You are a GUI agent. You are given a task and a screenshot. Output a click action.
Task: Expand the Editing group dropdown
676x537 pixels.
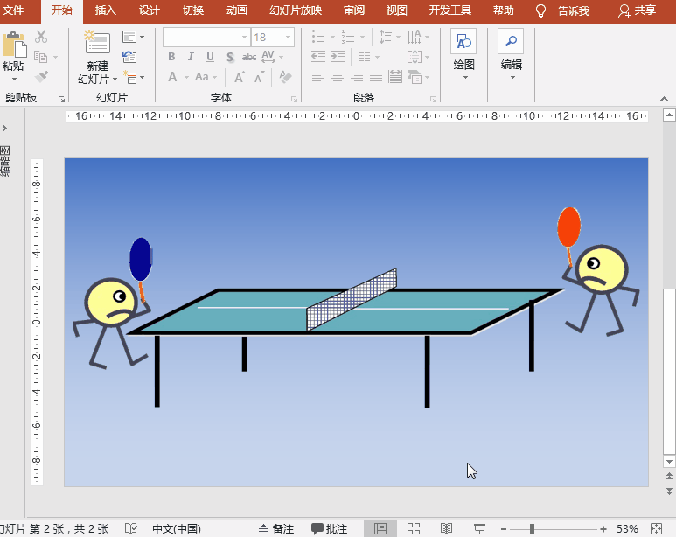(x=512, y=78)
